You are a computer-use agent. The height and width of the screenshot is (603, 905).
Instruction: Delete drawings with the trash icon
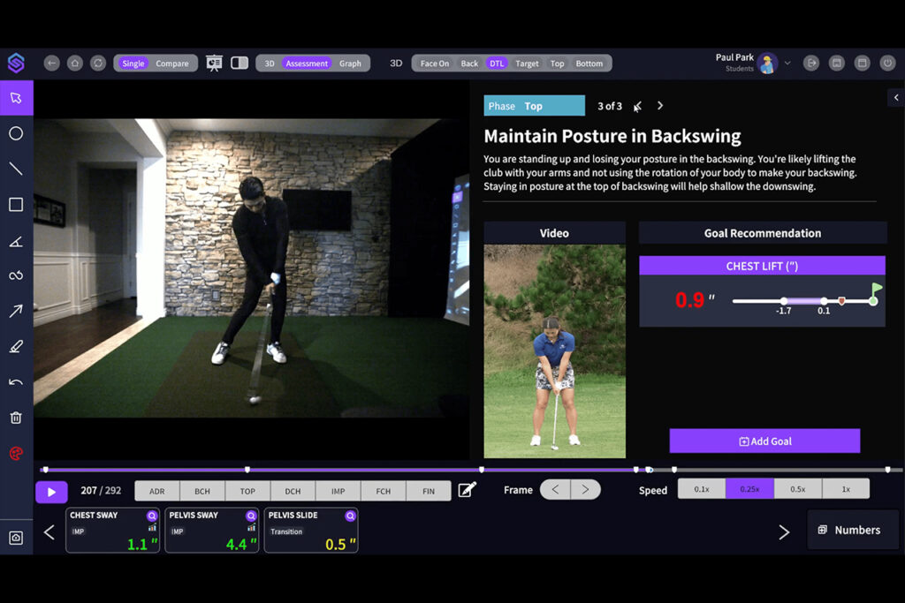(x=16, y=418)
